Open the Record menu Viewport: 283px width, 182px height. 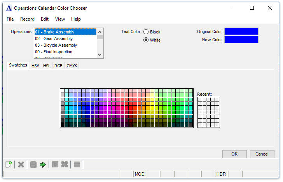point(27,19)
